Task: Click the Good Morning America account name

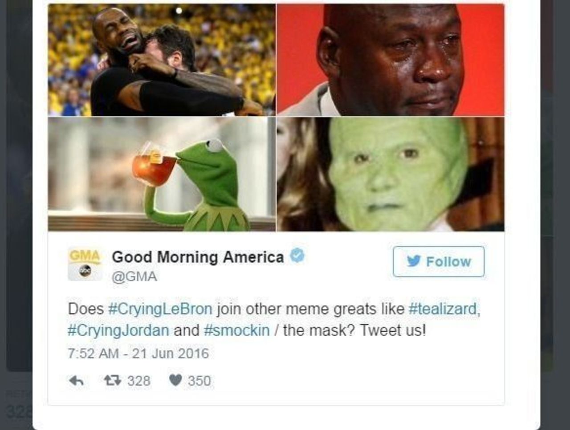Action: pyautogui.click(x=198, y=257)
